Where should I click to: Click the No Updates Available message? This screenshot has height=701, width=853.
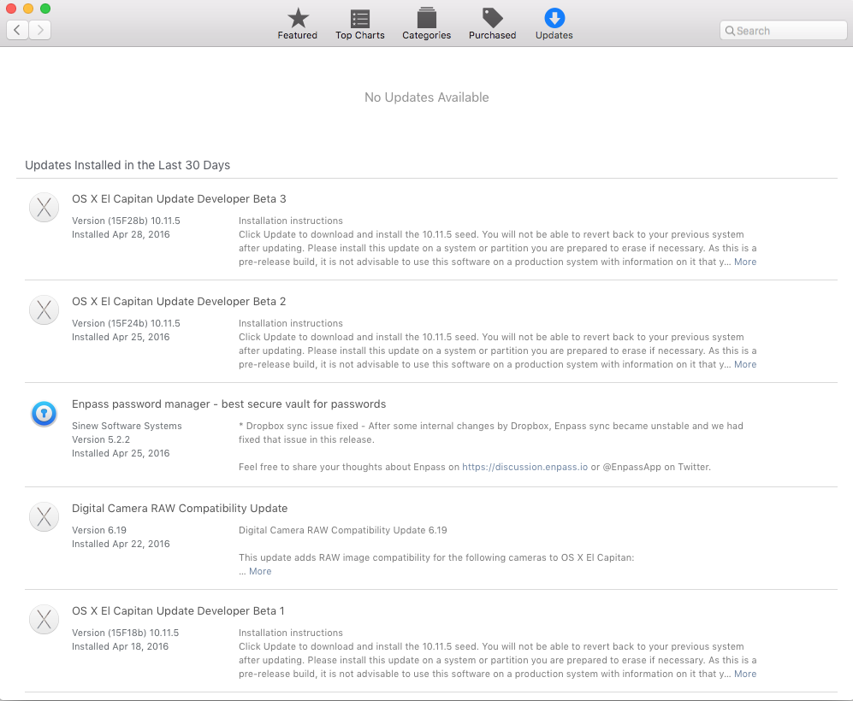pos(426,97)
